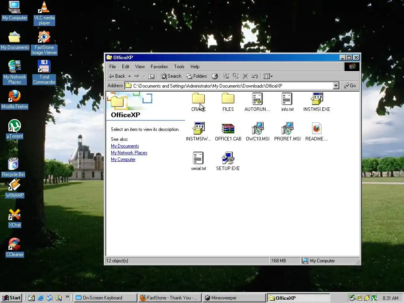Follow the My Network Places link
This screenshot has width=404, height=303.
pos(129,153)
